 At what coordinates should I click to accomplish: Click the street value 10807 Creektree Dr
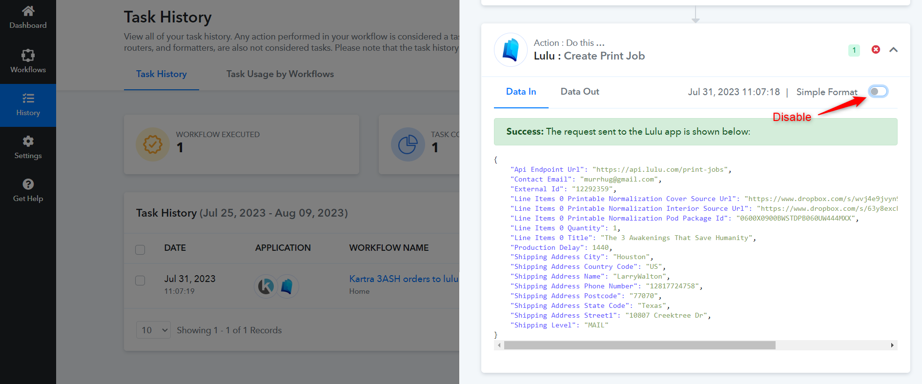pyautogui.click(x=666, y=316)
